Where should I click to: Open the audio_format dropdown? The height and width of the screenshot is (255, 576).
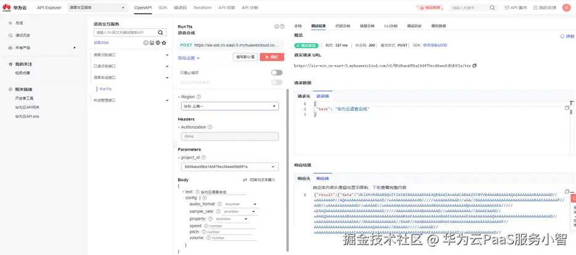[241, 204]
